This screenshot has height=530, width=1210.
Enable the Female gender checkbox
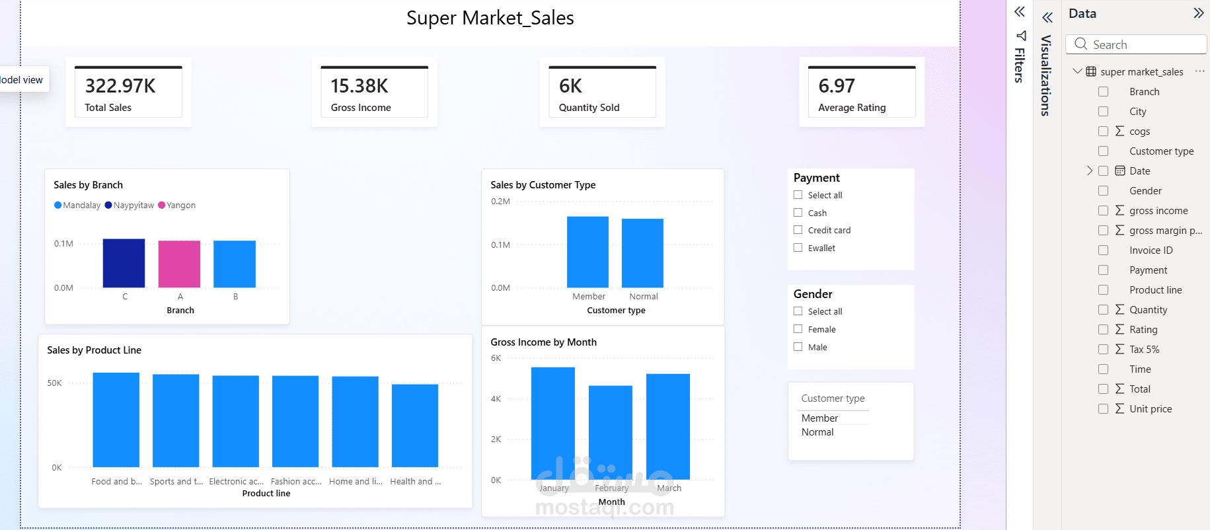(798, 328)
